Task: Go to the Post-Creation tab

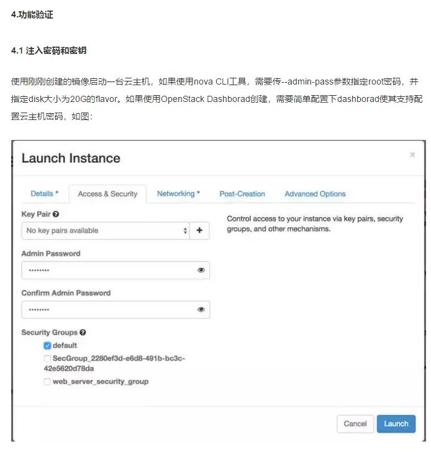Action: (x=242, y=194)
